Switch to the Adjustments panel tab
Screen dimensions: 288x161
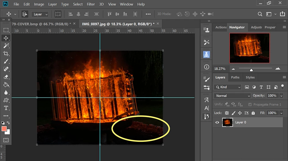pyautogui.click(x=256, y=27)
